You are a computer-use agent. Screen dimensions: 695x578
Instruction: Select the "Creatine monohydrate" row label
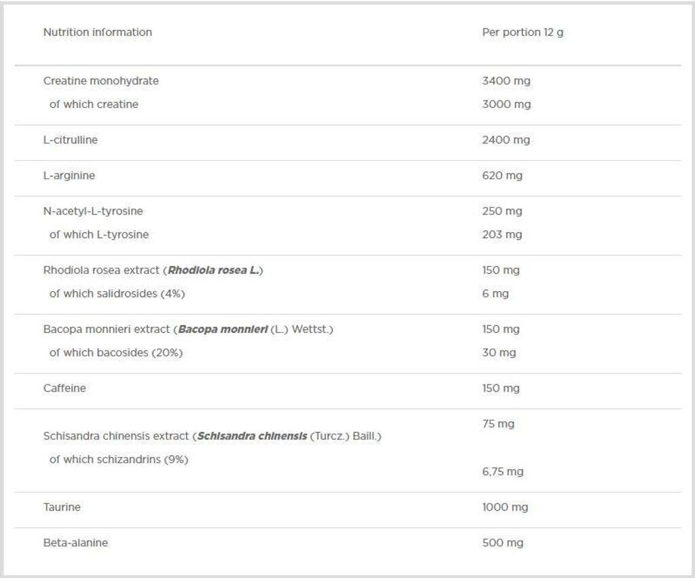click(x=100, y=81)
